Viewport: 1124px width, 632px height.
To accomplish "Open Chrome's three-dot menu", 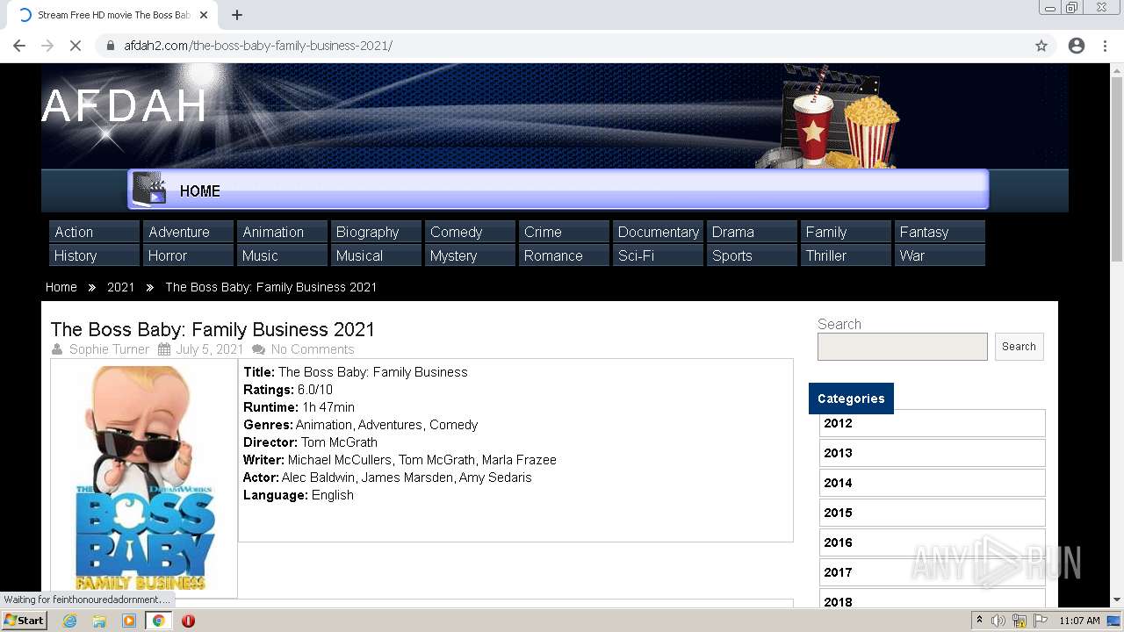I will click(1105, 46).
